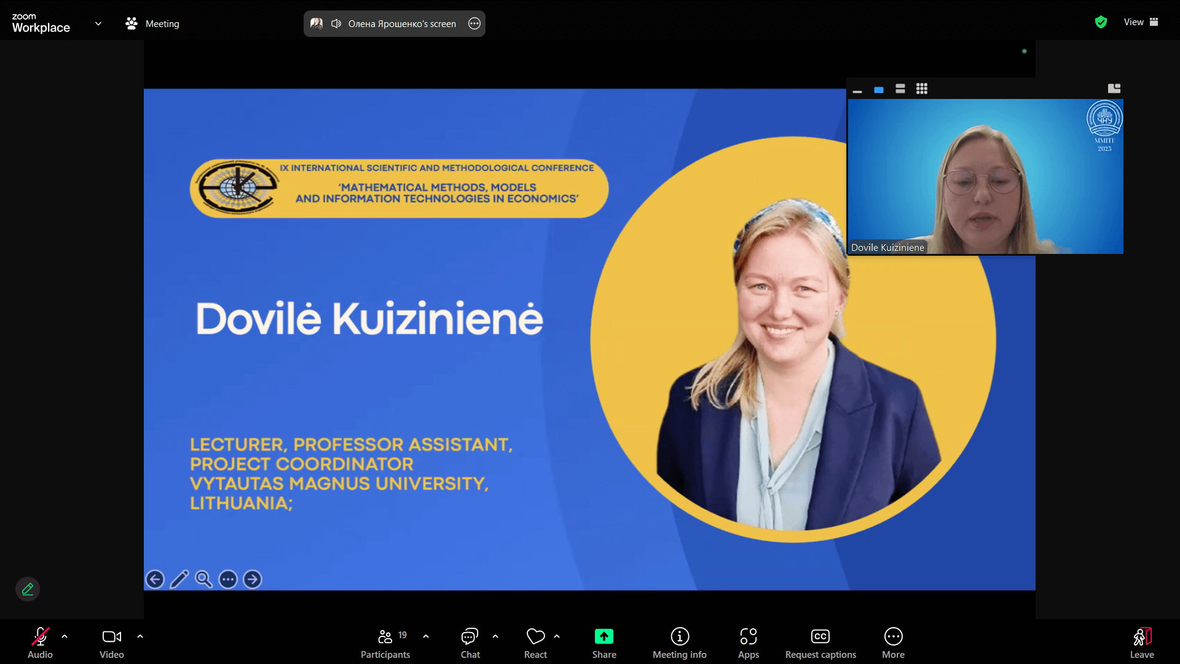Open the Zoom Workplace dropdown chevron
Viewport: 1180px width, 664px height.
pyautogui.click(x=98, y=23)
